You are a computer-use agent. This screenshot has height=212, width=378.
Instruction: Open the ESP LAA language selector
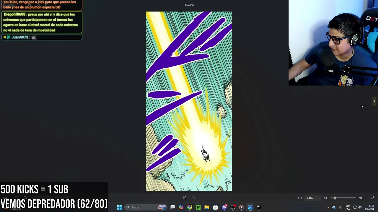[x=348, y=207]
